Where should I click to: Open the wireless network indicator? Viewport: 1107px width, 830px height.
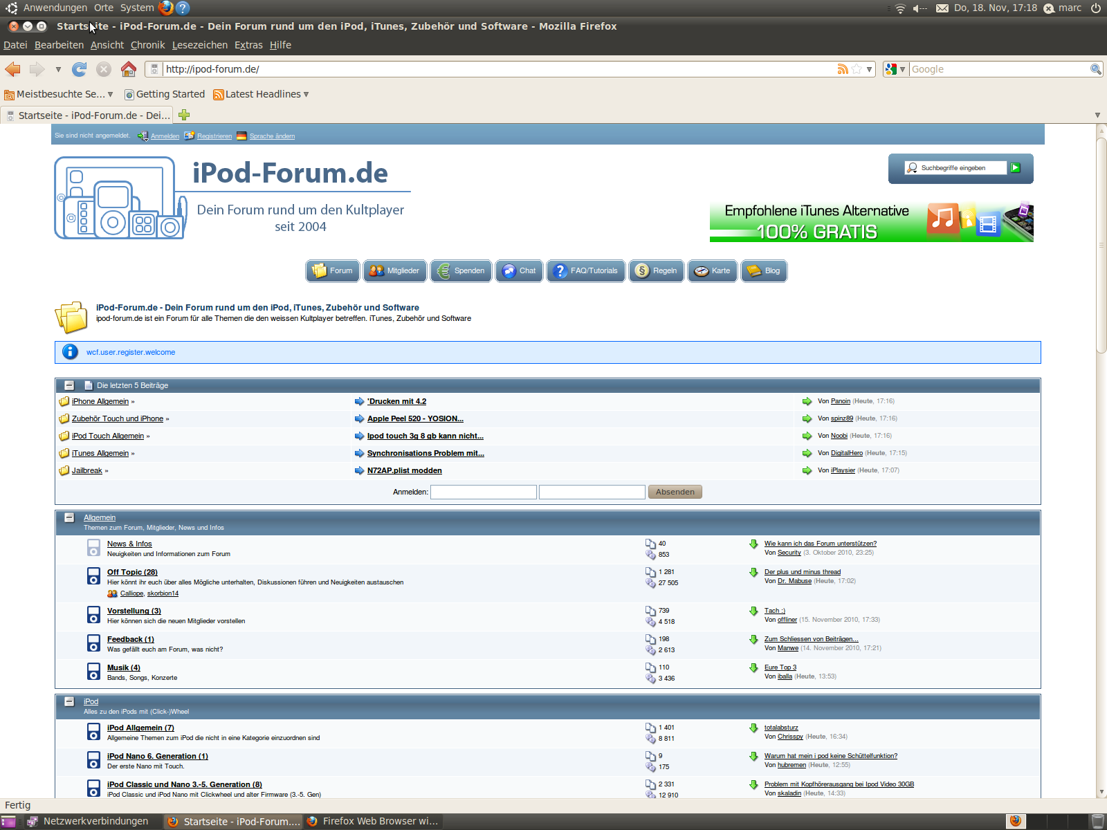899,8
